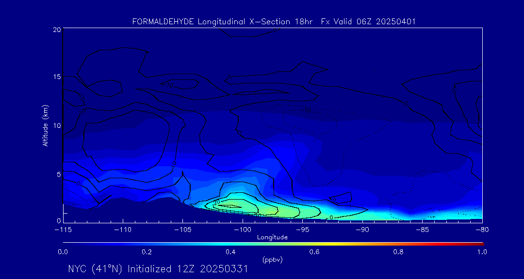The width and height of the screenshot is (524, 279).
Task: Click the 'Altitude (km)' axis label
Action: tap(46, 125)
